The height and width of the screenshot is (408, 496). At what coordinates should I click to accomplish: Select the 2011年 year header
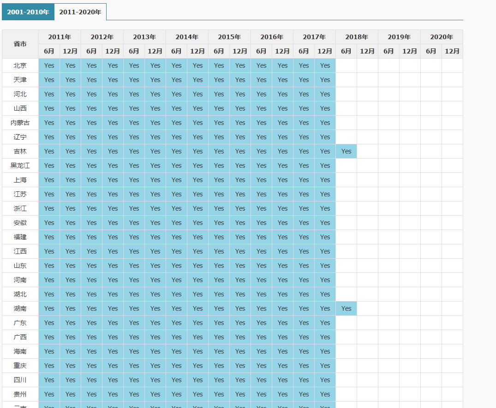click(x=60, y=37)
